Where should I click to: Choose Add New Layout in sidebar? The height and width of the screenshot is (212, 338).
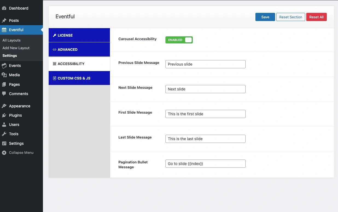[16, 48]
